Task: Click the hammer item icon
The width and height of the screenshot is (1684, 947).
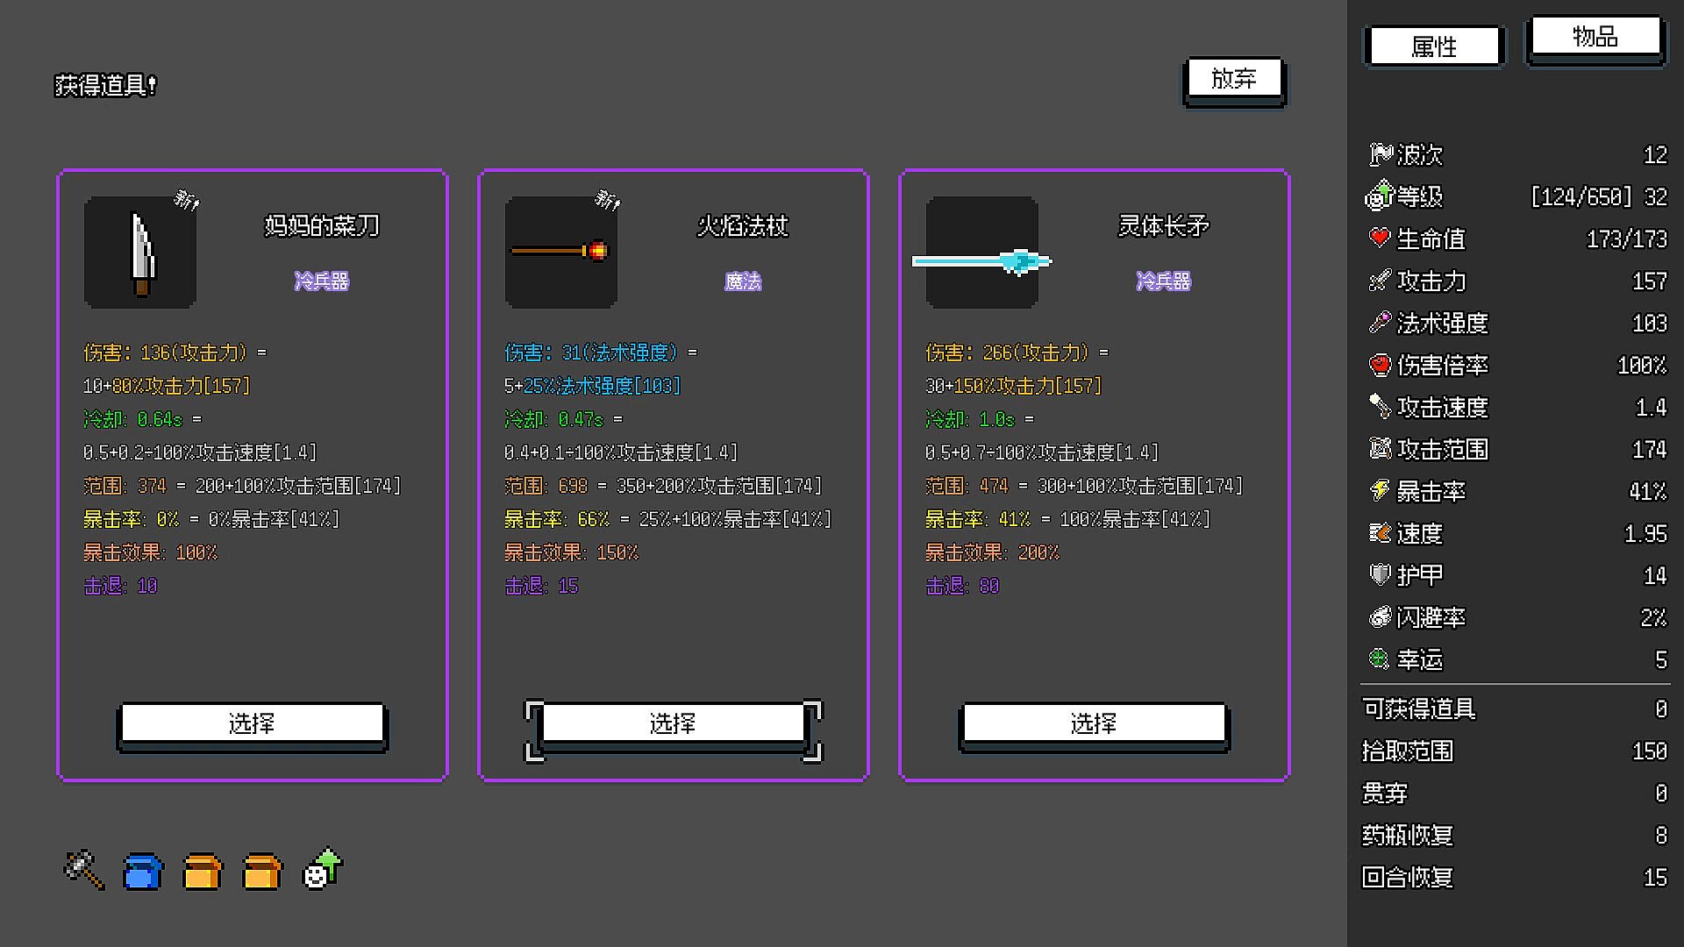Action: 84,870
